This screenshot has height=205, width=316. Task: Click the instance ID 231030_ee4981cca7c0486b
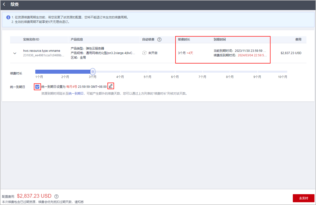pyautogui.click(x=44, y=55)
